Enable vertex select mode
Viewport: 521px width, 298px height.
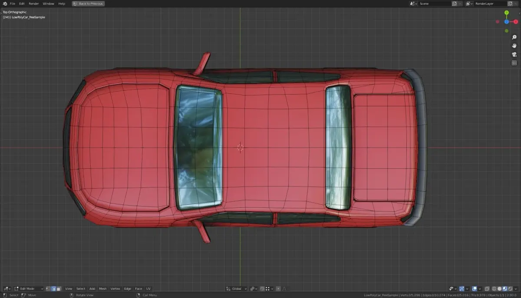tap(48, 288)
